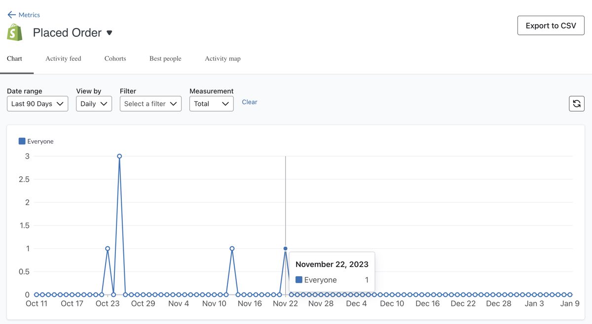This screenshot has width=592, height=324.
Task: Click the back arrow next to Metrics
Action: [11, 15]
